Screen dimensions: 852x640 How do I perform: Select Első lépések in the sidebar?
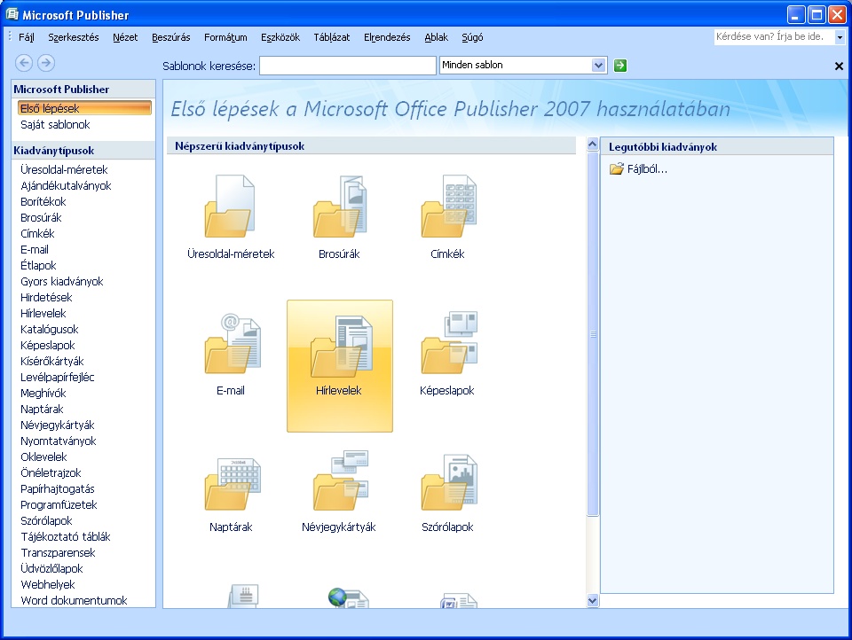pos(84,108)
